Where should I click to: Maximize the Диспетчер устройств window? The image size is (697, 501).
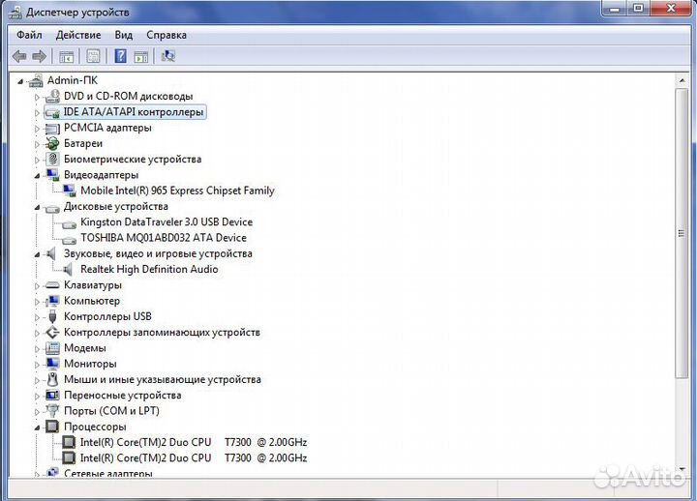[x=638, y=8]
